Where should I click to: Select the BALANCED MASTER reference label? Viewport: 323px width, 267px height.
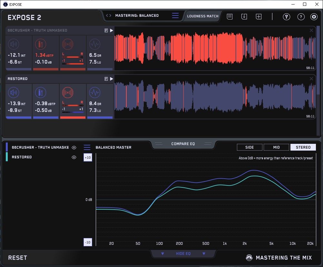point(113,147)
